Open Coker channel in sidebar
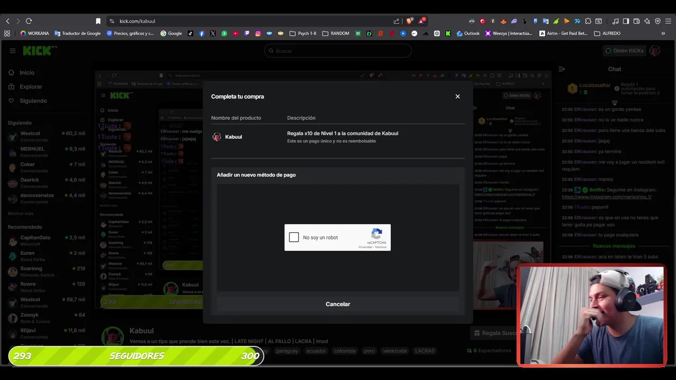This screenshot has width=676, height=380. pyautogui.click(x=46, y=167)
